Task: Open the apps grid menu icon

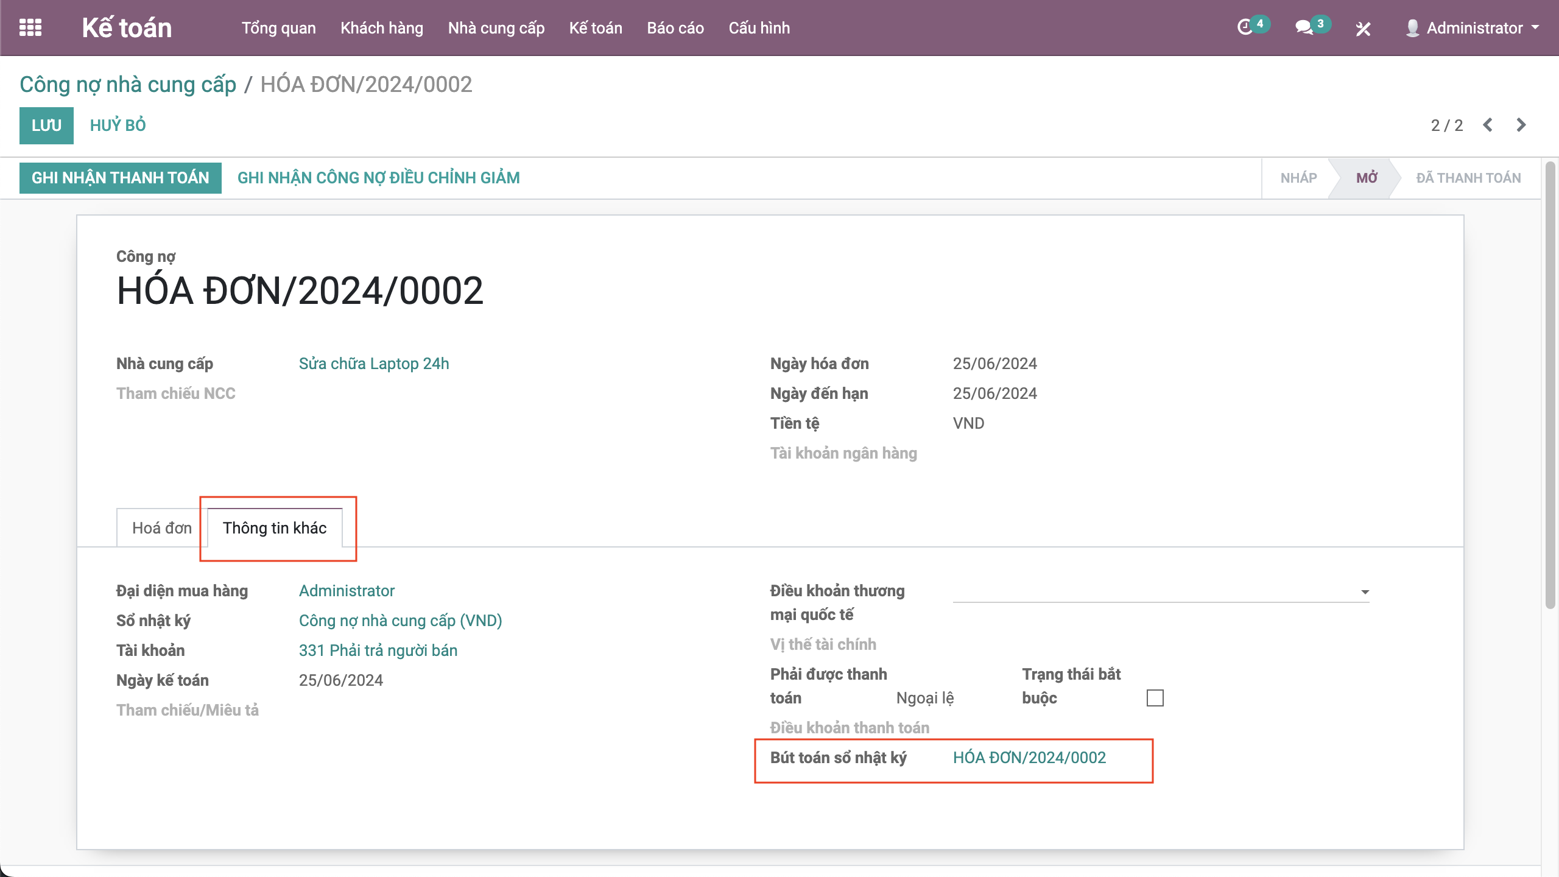Action: click(x=30, y=28)
